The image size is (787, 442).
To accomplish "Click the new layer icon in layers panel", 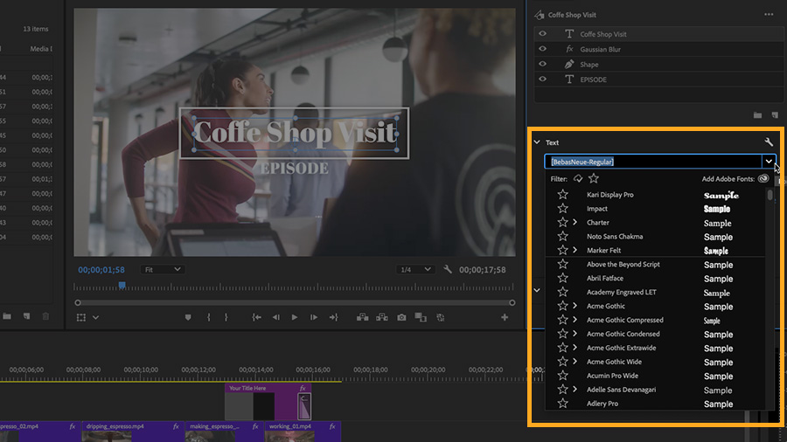I will click(x=775, y=115).
